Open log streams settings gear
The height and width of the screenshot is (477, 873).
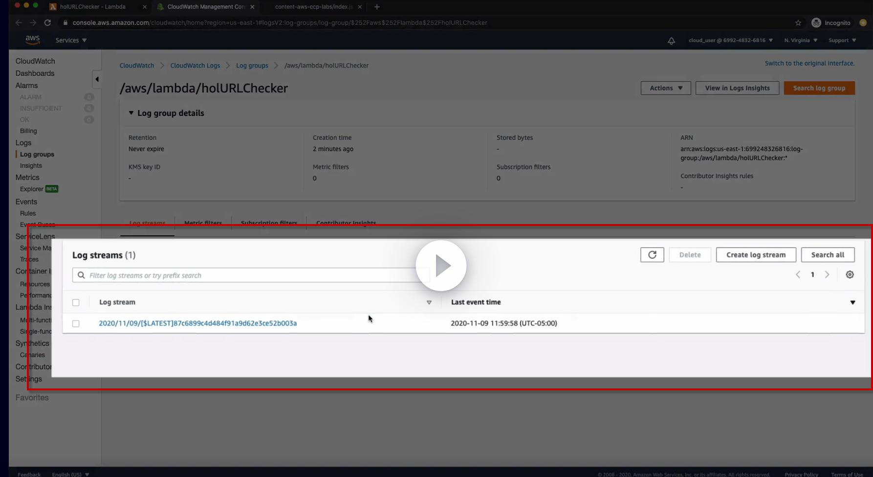(850, 275)
